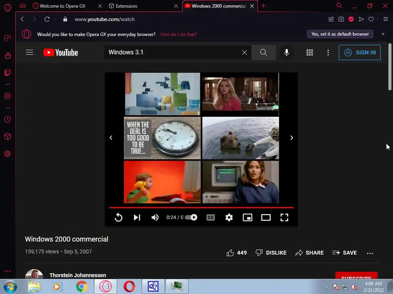Open the Windows Start menu
The width and height of the screenshot is (393, 294).
(x=10, y=286)
